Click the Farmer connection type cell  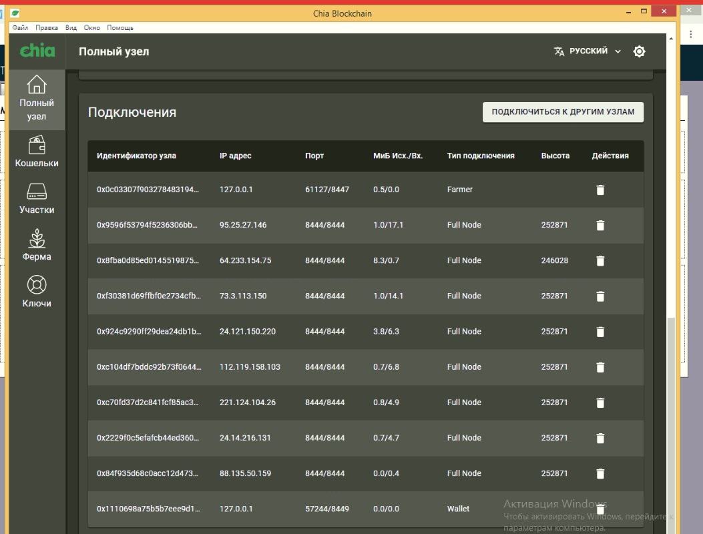click(460, 190)
